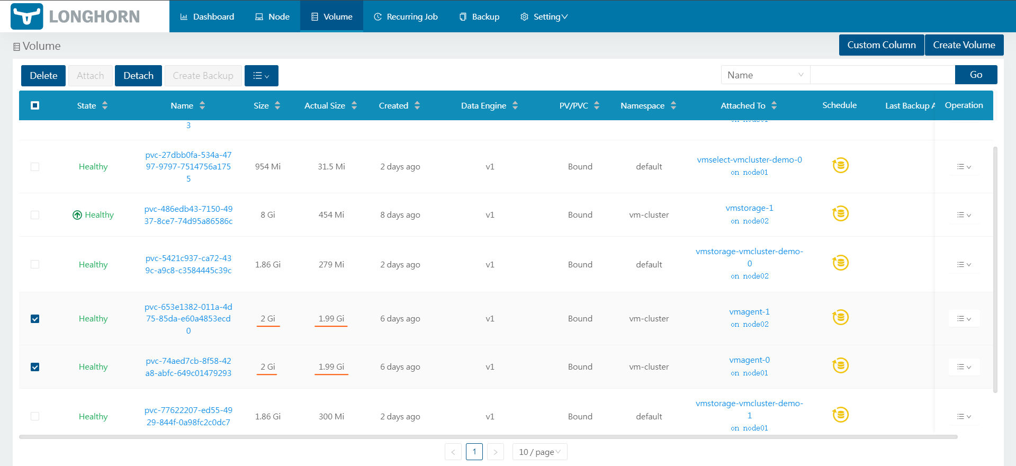Click the Custom Column button
Image resolution: width=1016 pixels, height=466 pixels.
[x=882, y=45]
